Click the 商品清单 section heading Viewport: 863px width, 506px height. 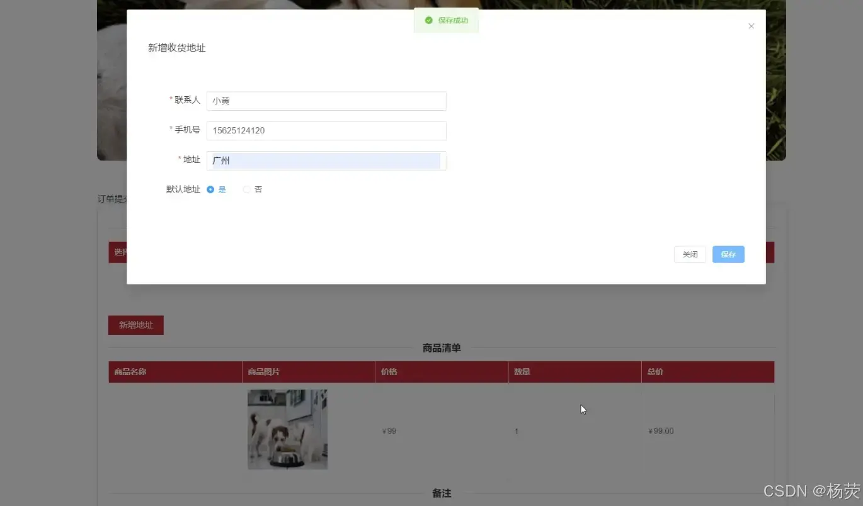(442, 348)
